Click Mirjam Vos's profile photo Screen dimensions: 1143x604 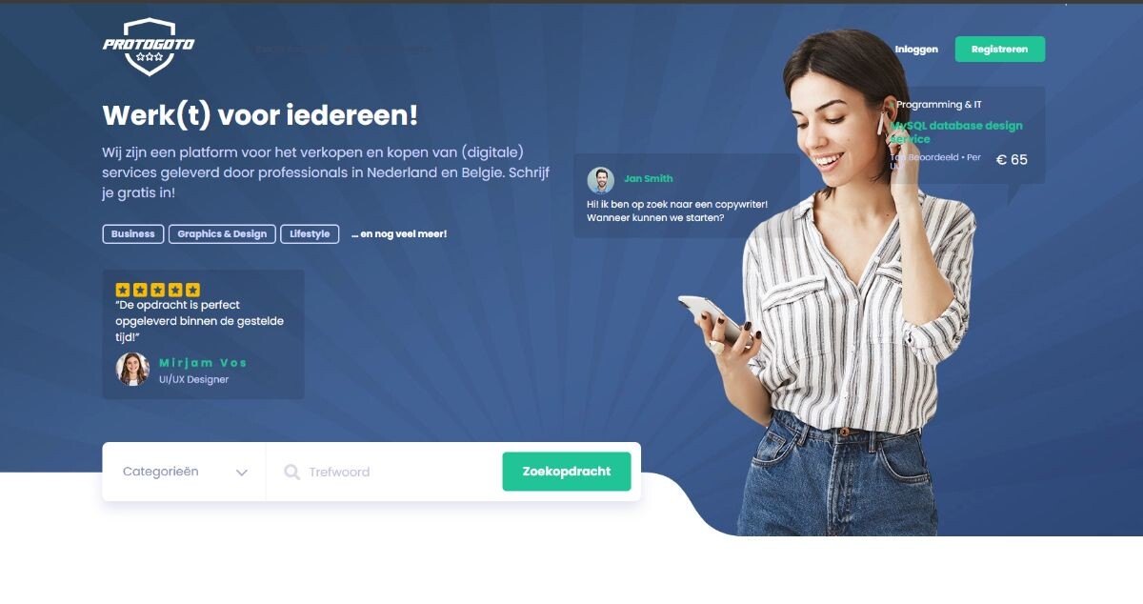132,369
